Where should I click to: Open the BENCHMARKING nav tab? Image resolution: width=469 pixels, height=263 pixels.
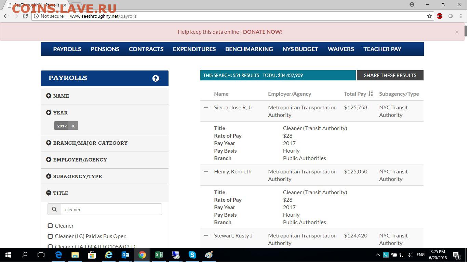[x=249, y=49]
